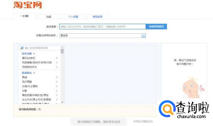The image size is (213, 126).
Task: Switch to the 拍卖 tab
Action: coord(49,17)
